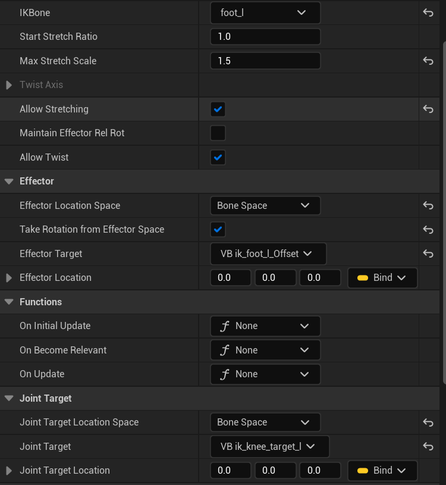Collapse the Effector section header
The image size is (446, 485).
pos(9,182)
